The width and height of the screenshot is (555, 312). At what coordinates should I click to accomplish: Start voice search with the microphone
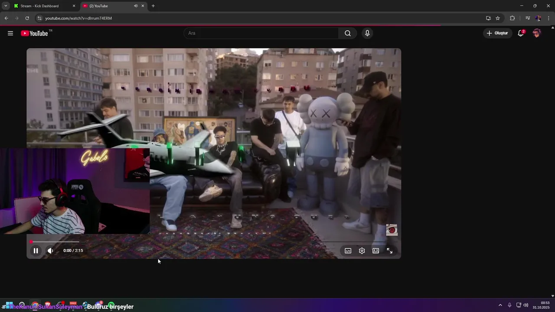367,33
